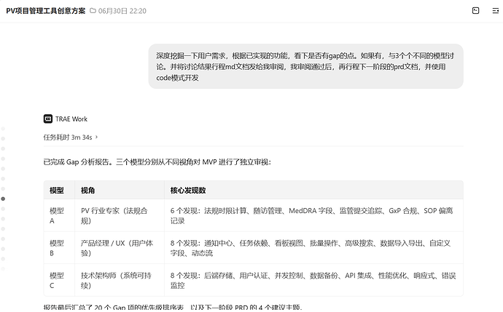
Task: Click the conversation title PV项目管理工具创意方案
Action: pyautogui.click(x=46, y=11)
